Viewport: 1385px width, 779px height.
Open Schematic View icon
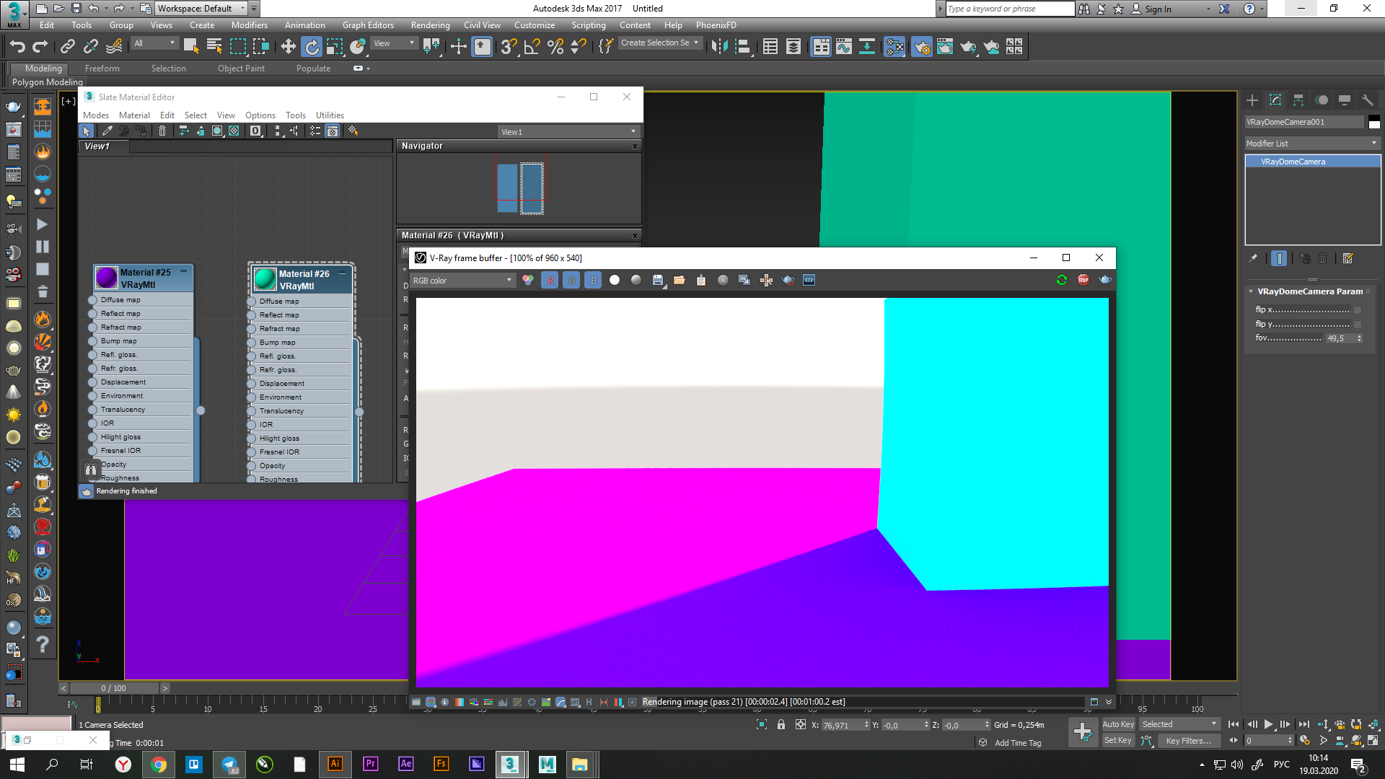867,47
